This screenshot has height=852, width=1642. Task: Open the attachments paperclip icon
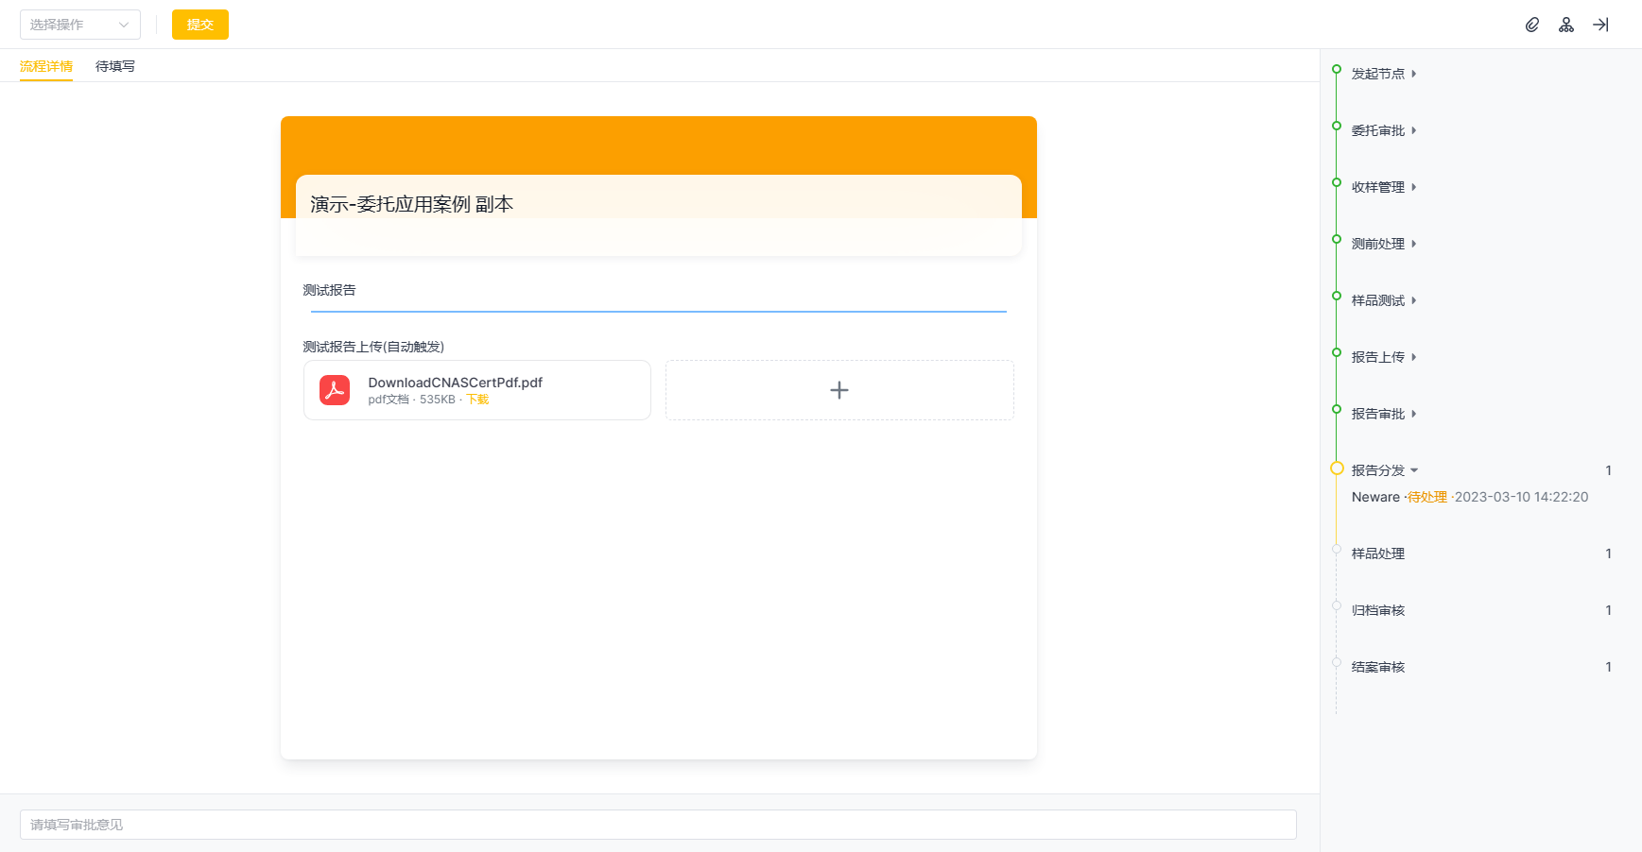coord(1532,25)
